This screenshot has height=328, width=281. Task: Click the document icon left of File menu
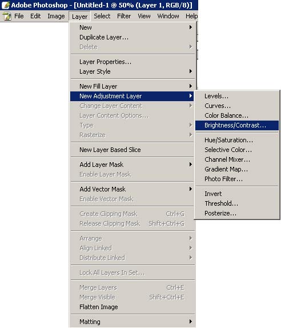pos(7,16)
